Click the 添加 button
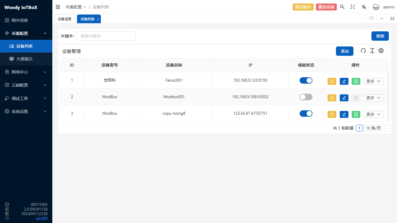 point(344,51)
